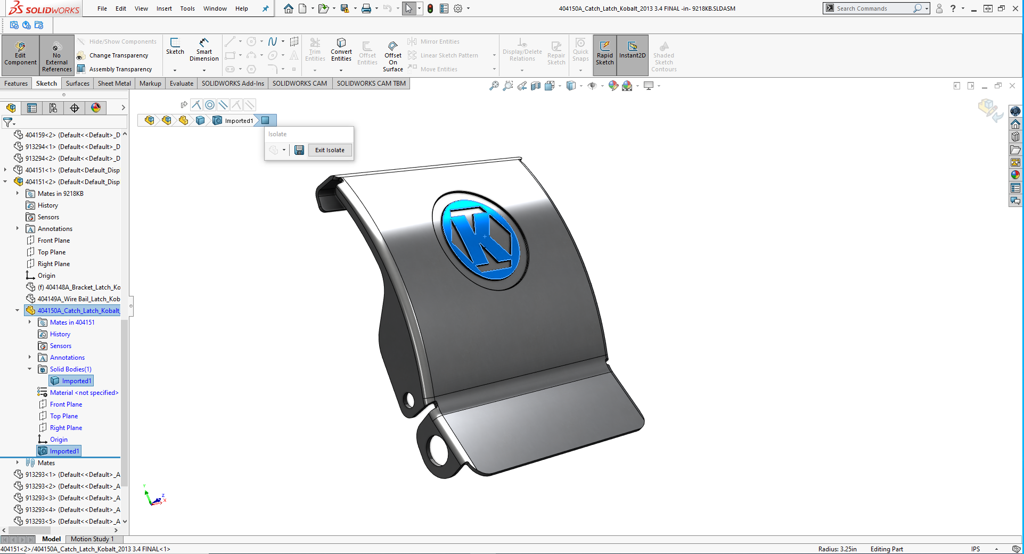Click Imported1 in the breadcrumb bar
Viewport: 1024px width, 554px height.
tap(233, 121)
